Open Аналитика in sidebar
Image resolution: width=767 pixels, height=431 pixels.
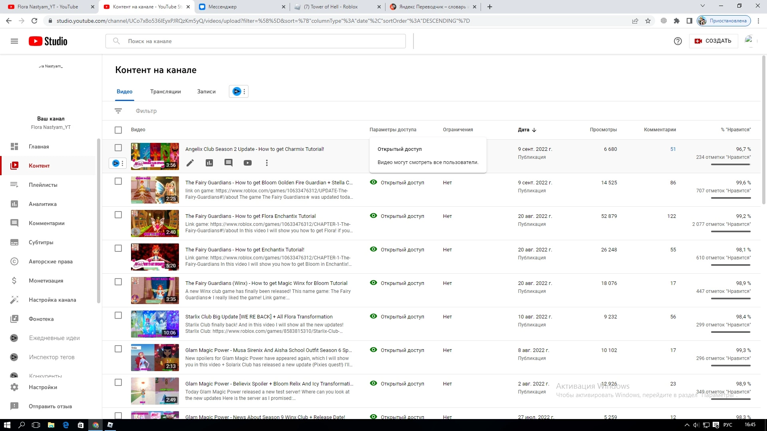(48, 204)
